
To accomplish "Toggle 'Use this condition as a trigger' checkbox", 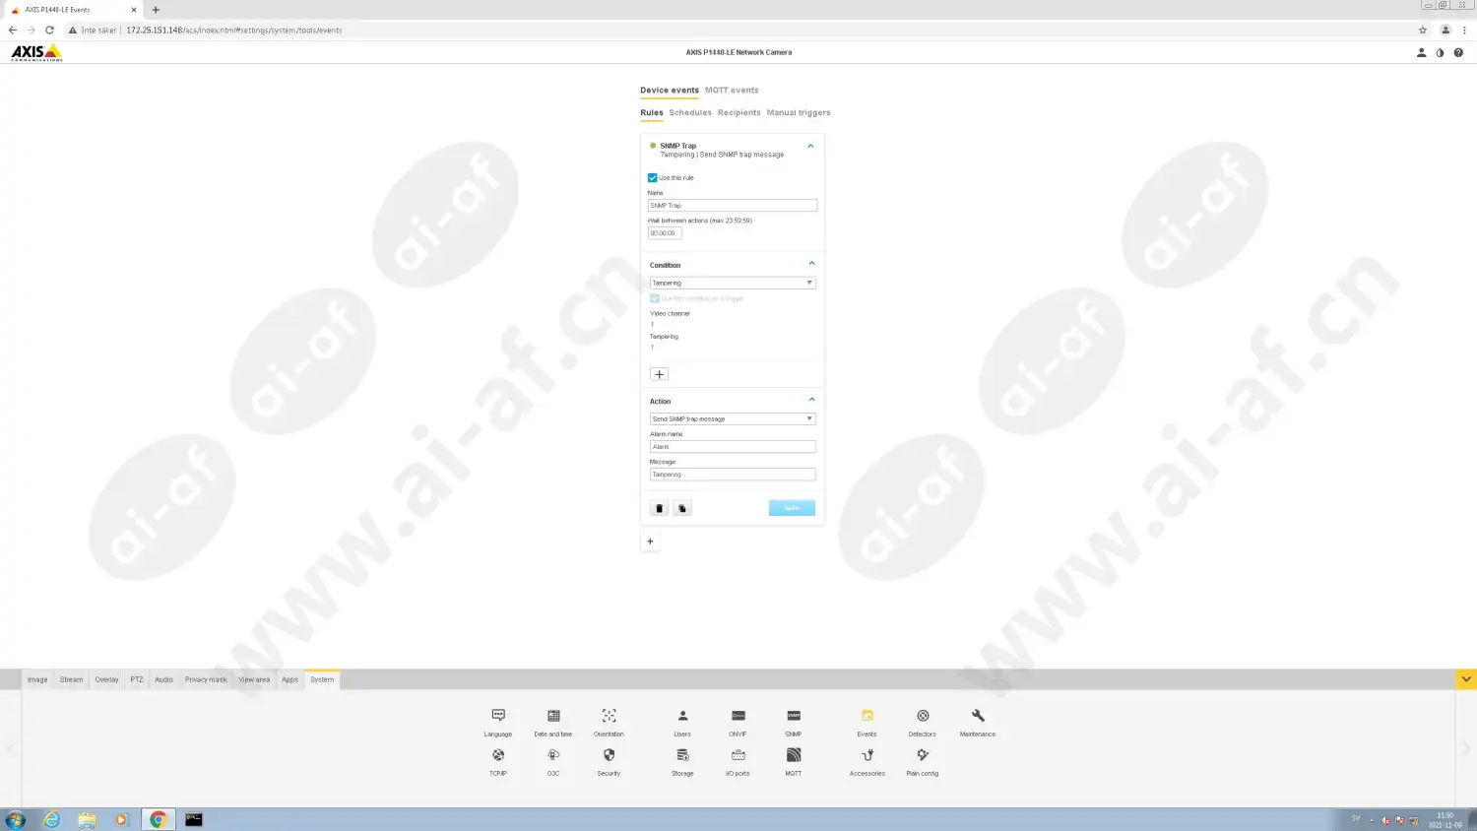I will tap(655, 298).
